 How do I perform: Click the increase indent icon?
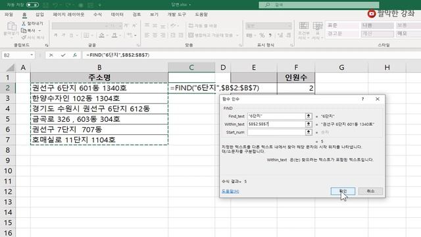click(181, 35)
